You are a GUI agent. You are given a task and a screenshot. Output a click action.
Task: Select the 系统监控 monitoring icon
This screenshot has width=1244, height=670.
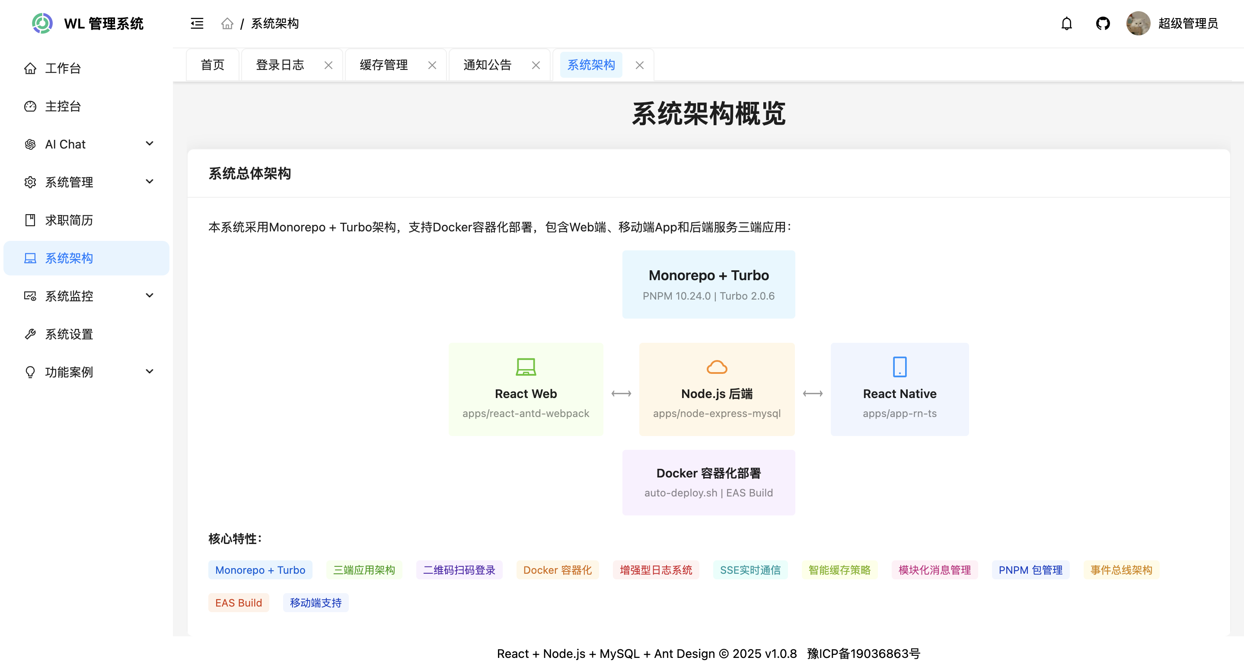30,296
